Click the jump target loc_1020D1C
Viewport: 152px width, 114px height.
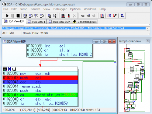(82, 54)
